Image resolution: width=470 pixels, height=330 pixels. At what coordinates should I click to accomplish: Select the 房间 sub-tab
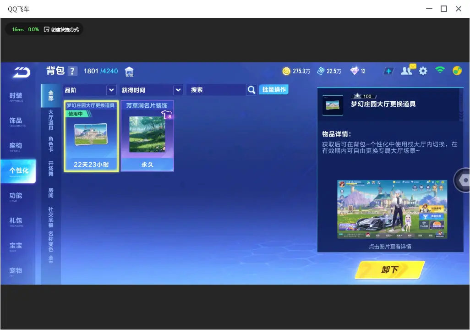(51, 193)
